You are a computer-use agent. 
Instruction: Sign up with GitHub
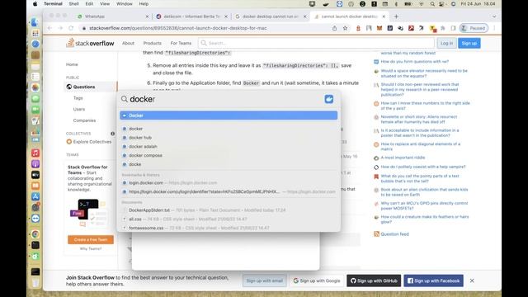(374, 280)
